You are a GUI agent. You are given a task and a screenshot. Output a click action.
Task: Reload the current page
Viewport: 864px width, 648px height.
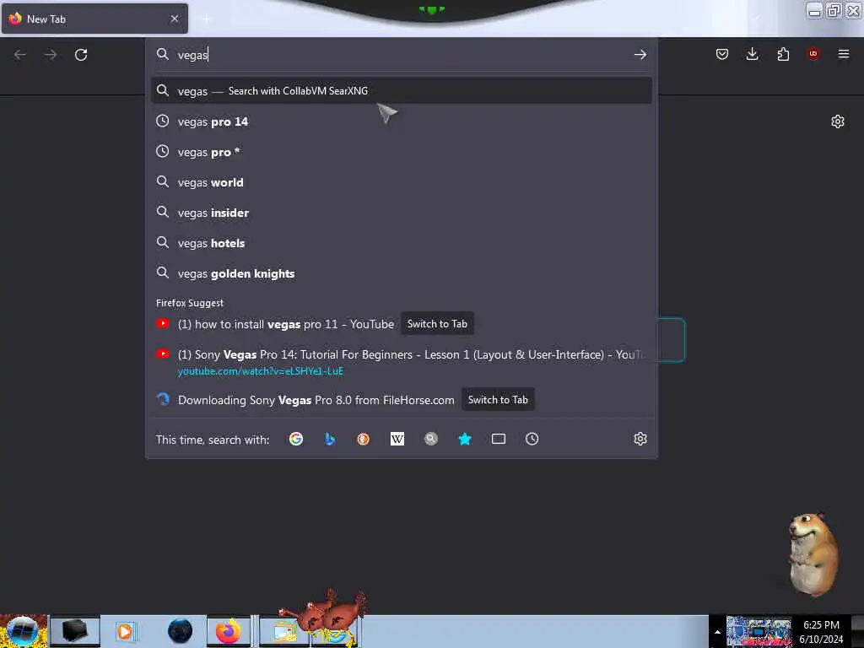point(81,55)
